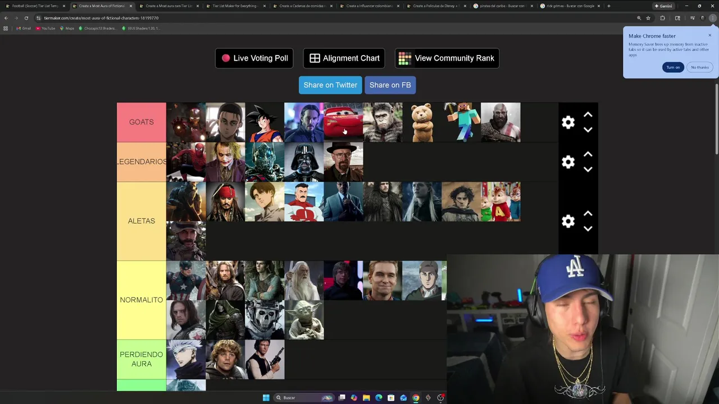The image size is (719, 404).
Task: Click Goku image in GOATS tier
Action: pos(265,122)
